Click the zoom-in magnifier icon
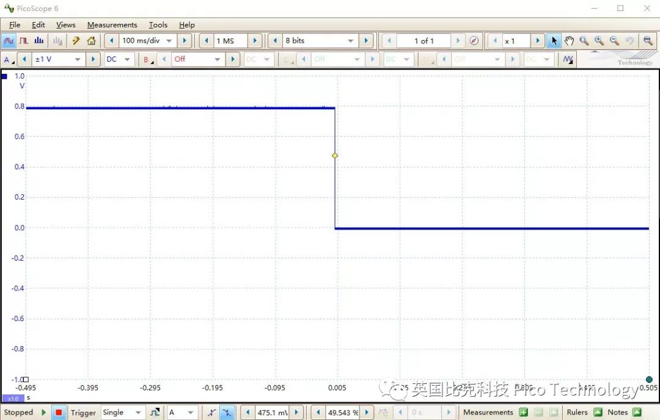This screenshot has height=420, width=660. click(x=599, y=40)
